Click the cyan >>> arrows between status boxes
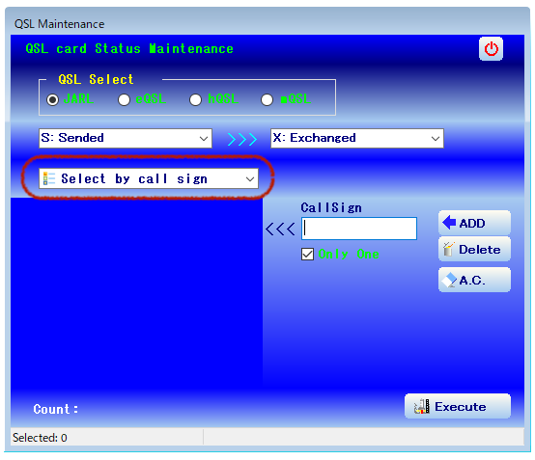 tap(242, 139)
